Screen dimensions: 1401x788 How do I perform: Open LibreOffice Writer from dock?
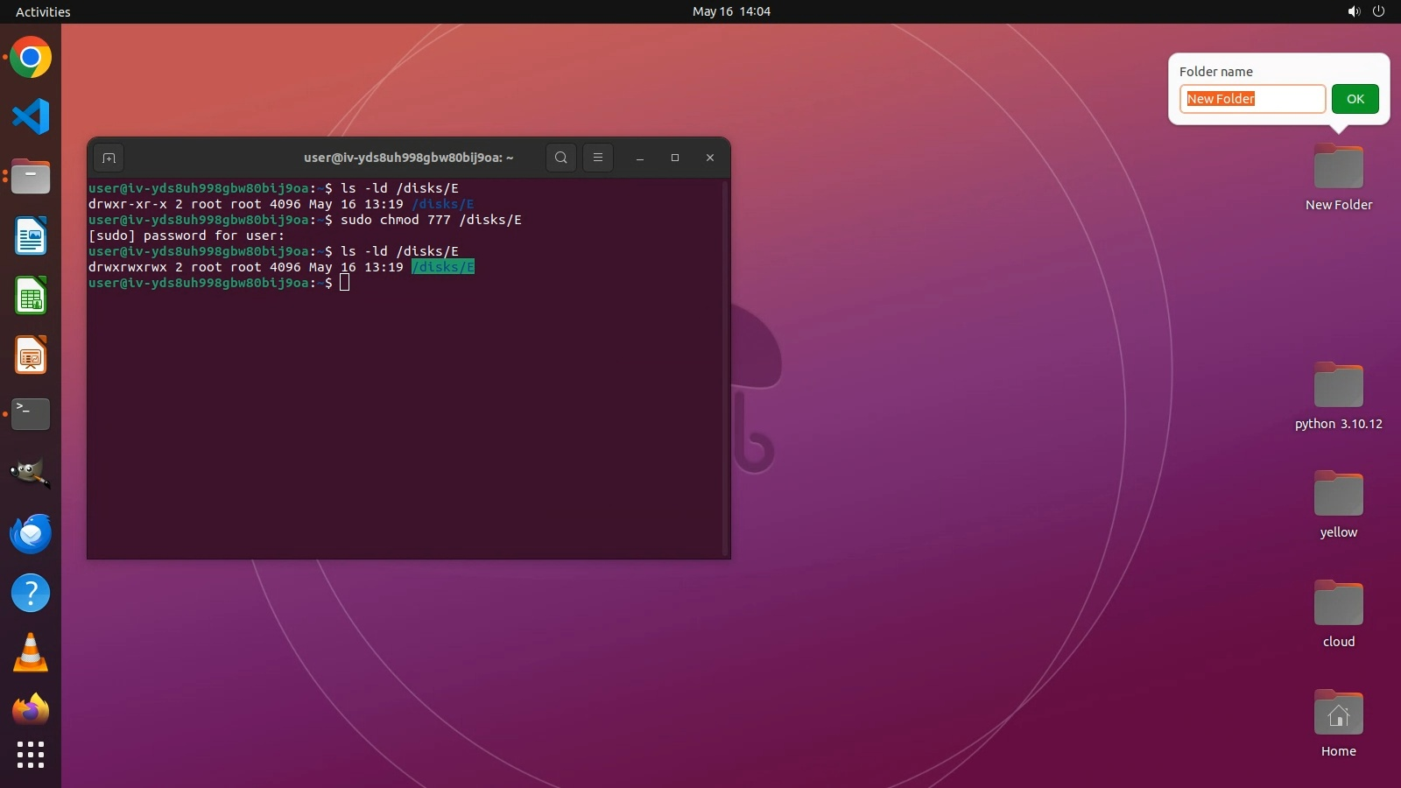(x=31, y=236)
